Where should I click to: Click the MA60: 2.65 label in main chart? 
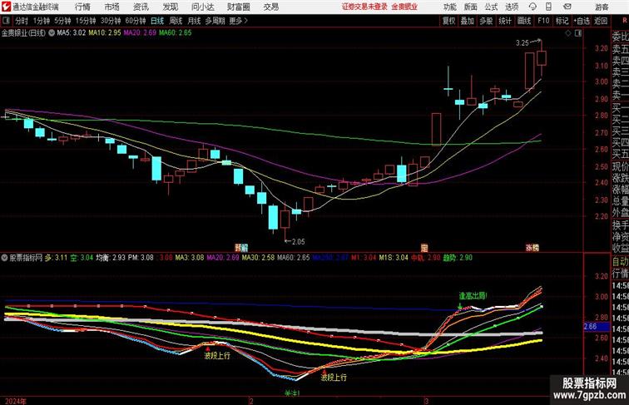[x=176, y=33]
